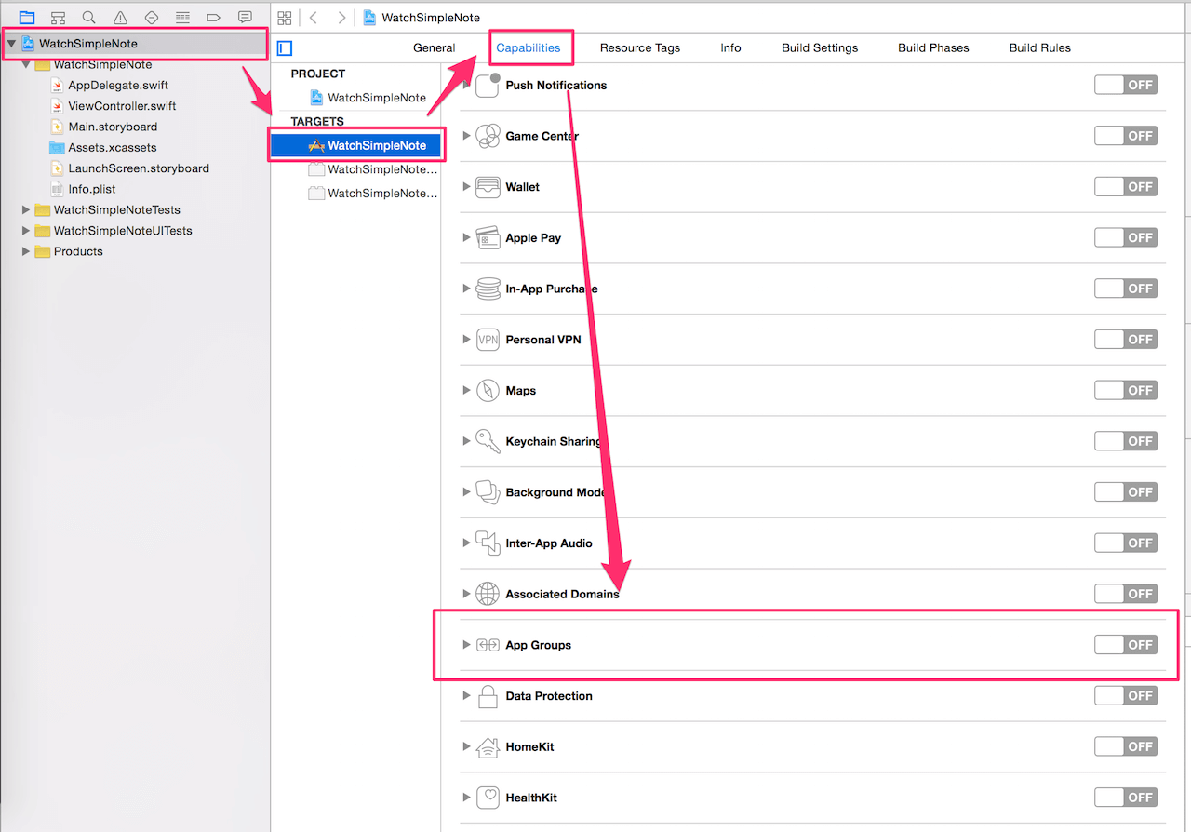Click the Apple Pay card icon
This screenshot has height=832, width=1191.
[488, 237]
